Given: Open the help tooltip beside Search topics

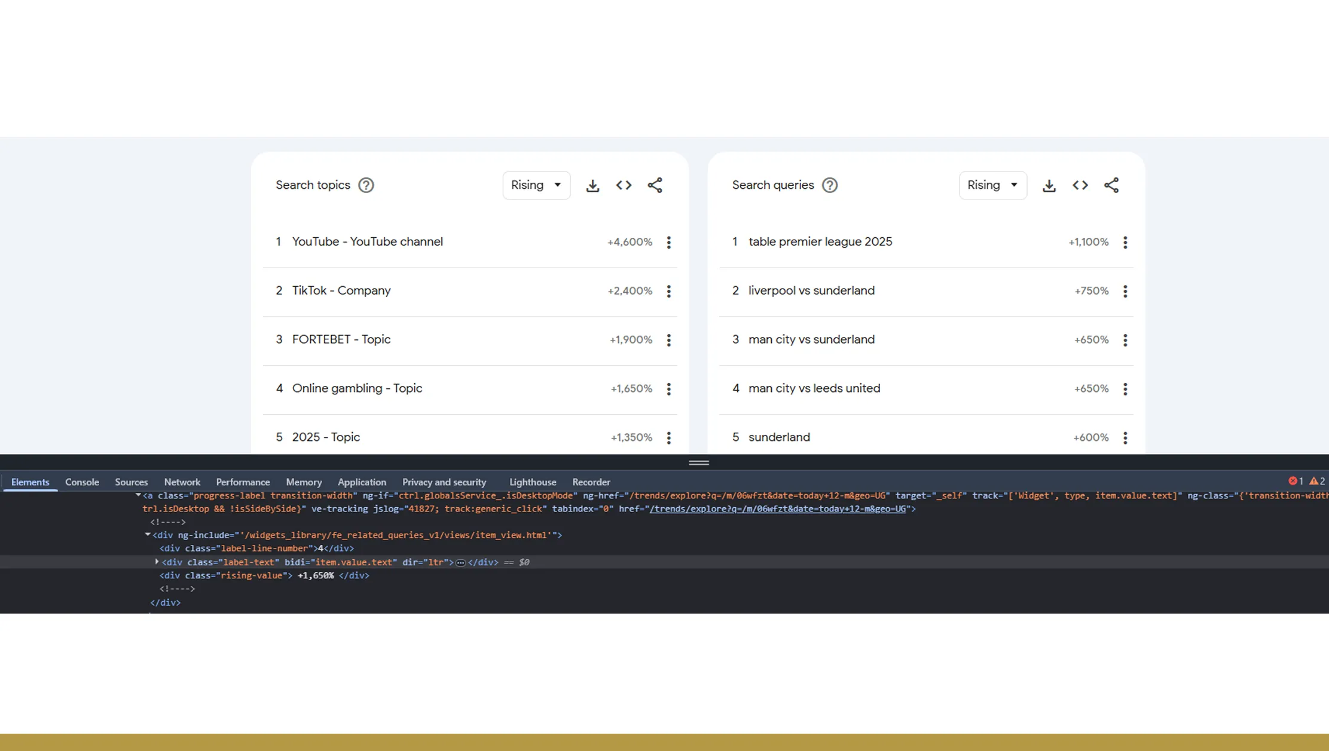Looking at the screenshot, I should point(365,185).
